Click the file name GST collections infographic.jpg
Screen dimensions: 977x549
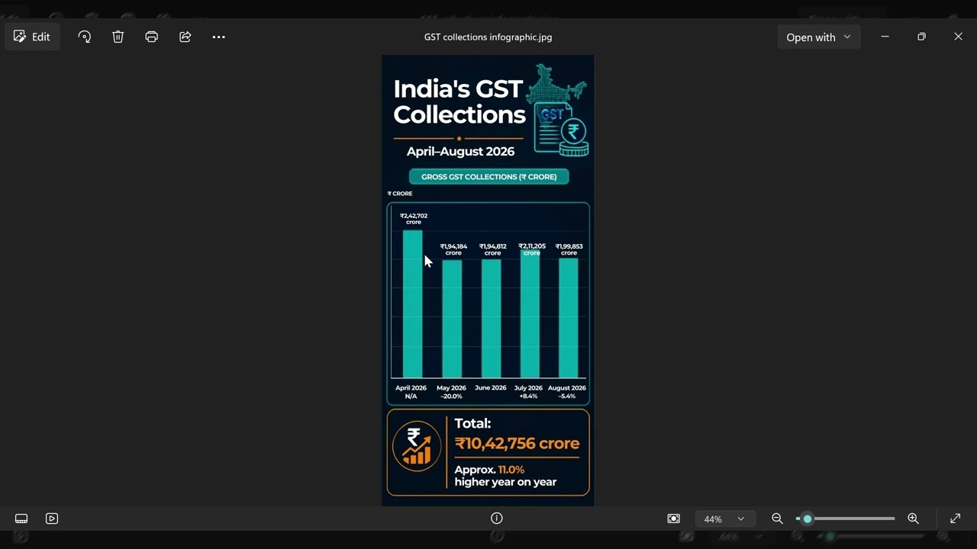tap(488, 37)
